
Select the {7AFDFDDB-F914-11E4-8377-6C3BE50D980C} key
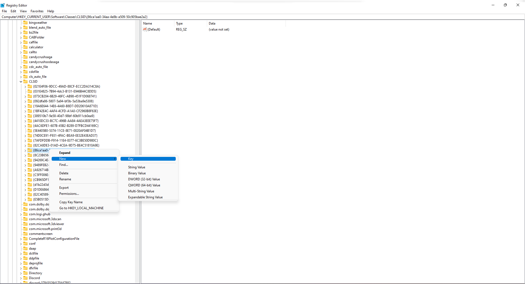pos(66,140)
